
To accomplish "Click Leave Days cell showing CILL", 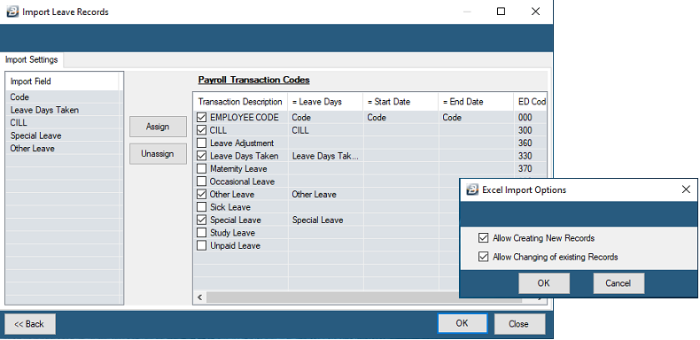I will (325, 130).
